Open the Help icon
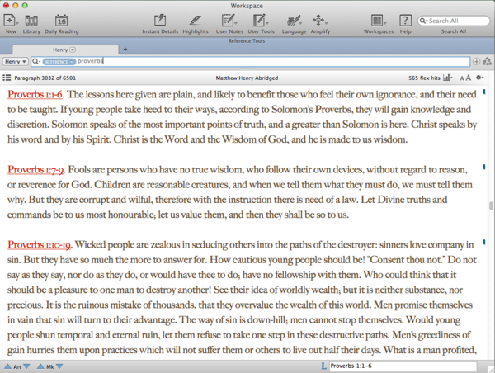495x373 pixels. coord(405,21)
